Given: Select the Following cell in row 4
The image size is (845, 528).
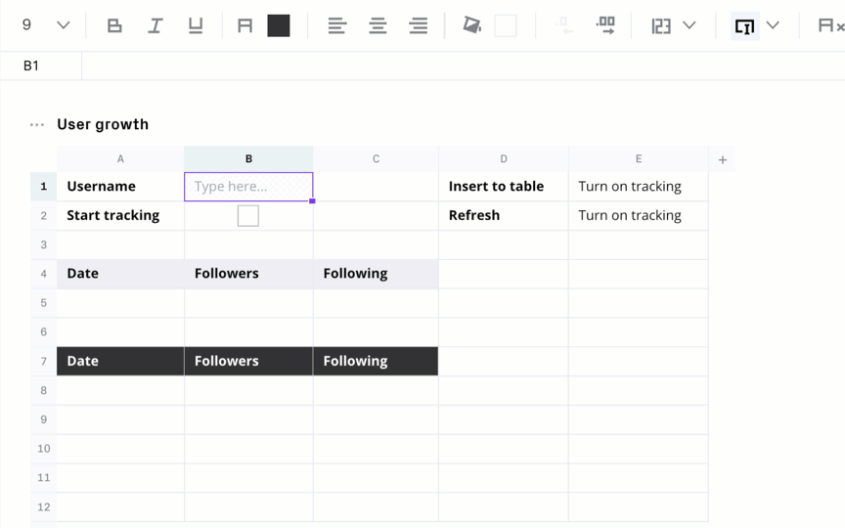Looking at the screenshot, I should coord(376,274).
